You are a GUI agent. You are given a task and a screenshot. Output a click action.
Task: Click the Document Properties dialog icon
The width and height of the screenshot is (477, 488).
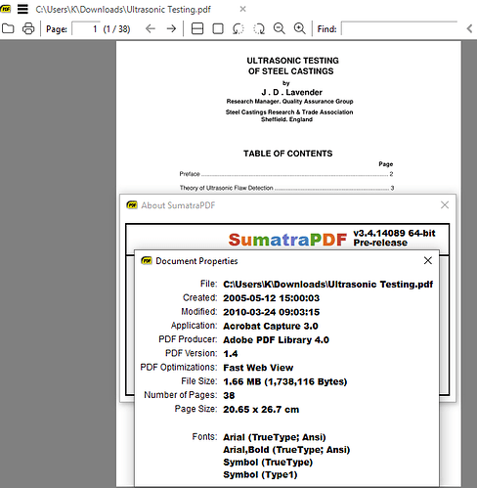(x=147, y=261)
